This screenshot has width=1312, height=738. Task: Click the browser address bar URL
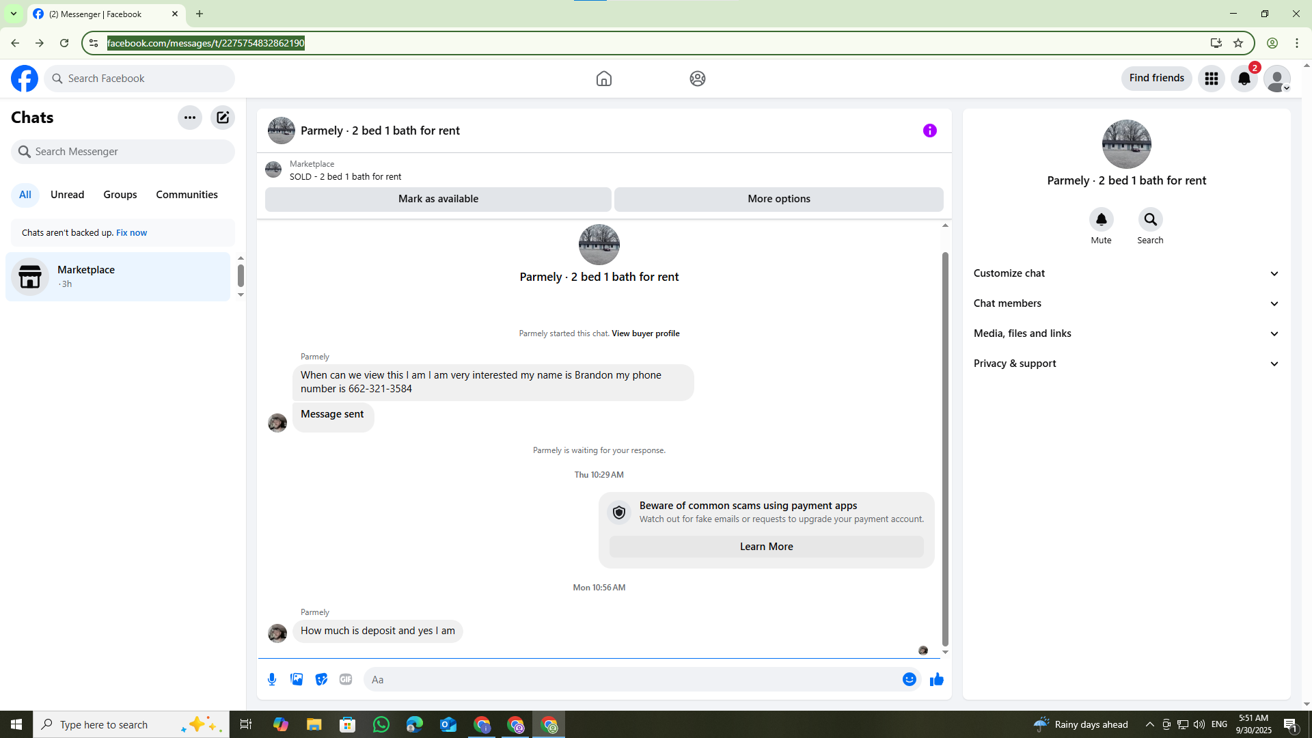(206, 43)
